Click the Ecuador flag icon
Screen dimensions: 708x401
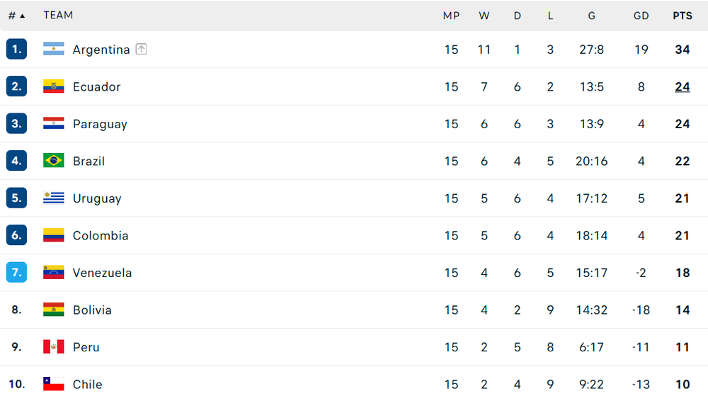coord(53,86)
